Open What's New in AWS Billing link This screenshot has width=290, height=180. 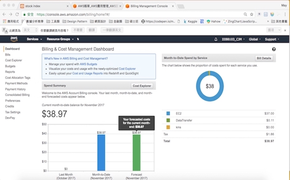pos(76,59)
